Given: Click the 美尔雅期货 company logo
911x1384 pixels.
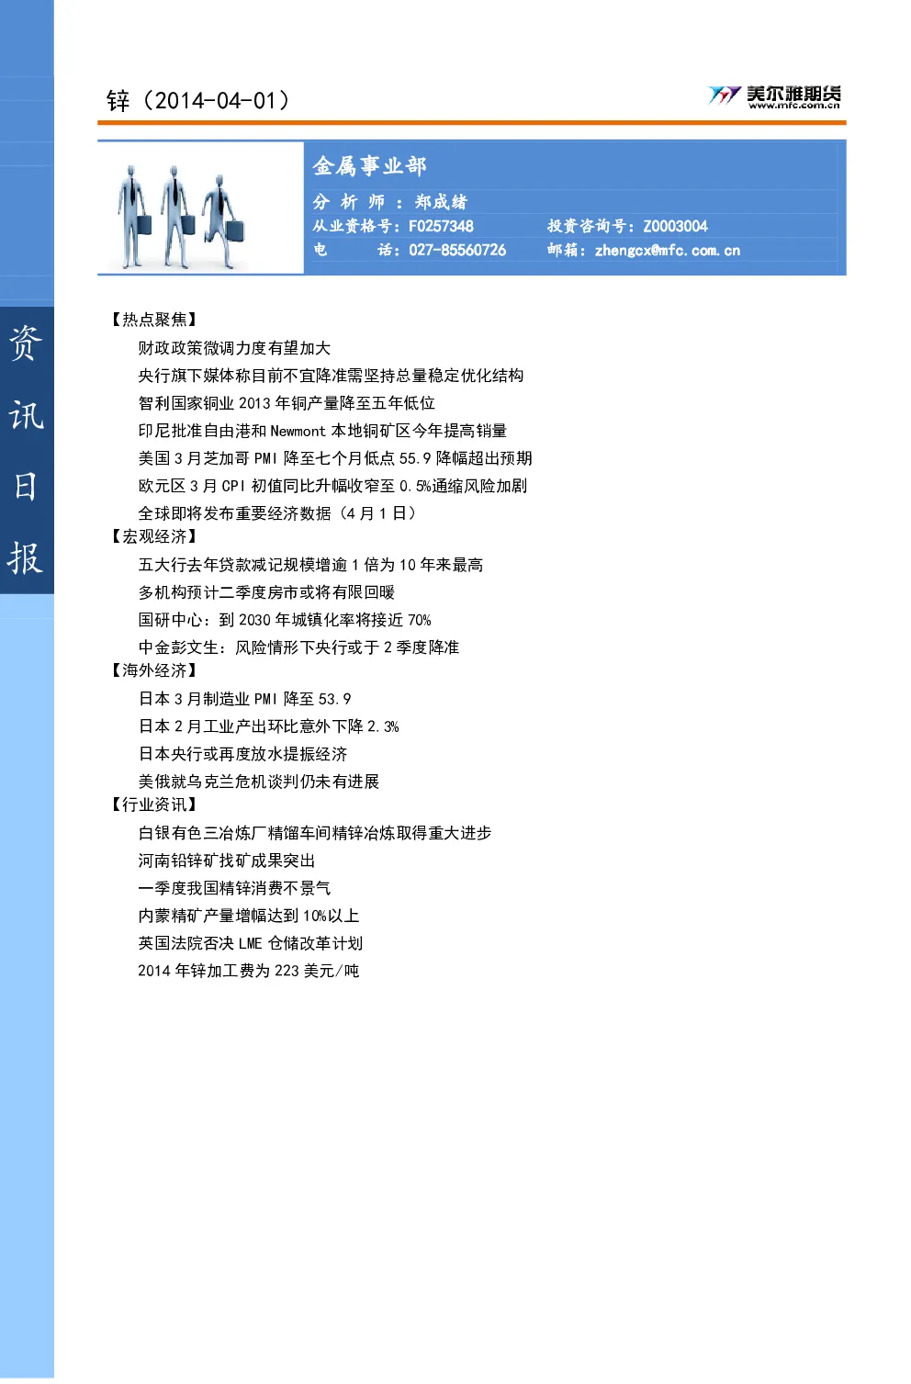Looking at the screenshot, I should (774, 96).
